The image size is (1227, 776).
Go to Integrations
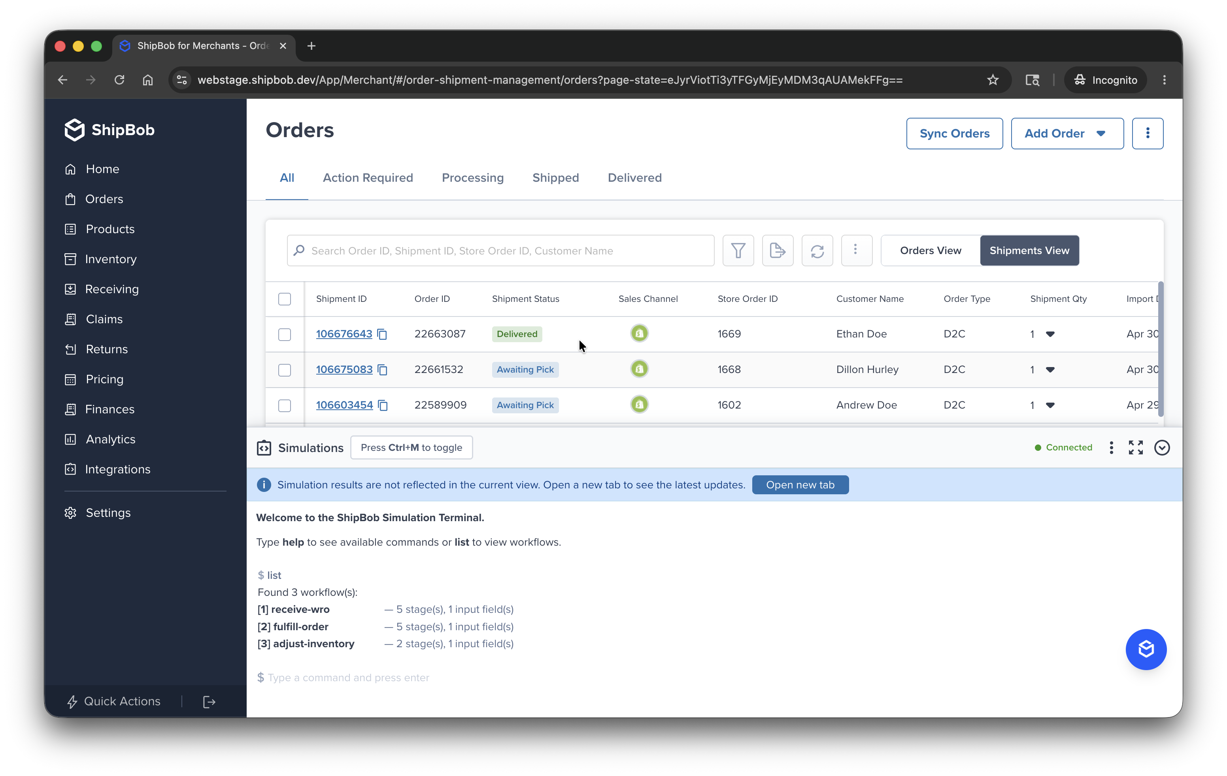pos(108,469)
